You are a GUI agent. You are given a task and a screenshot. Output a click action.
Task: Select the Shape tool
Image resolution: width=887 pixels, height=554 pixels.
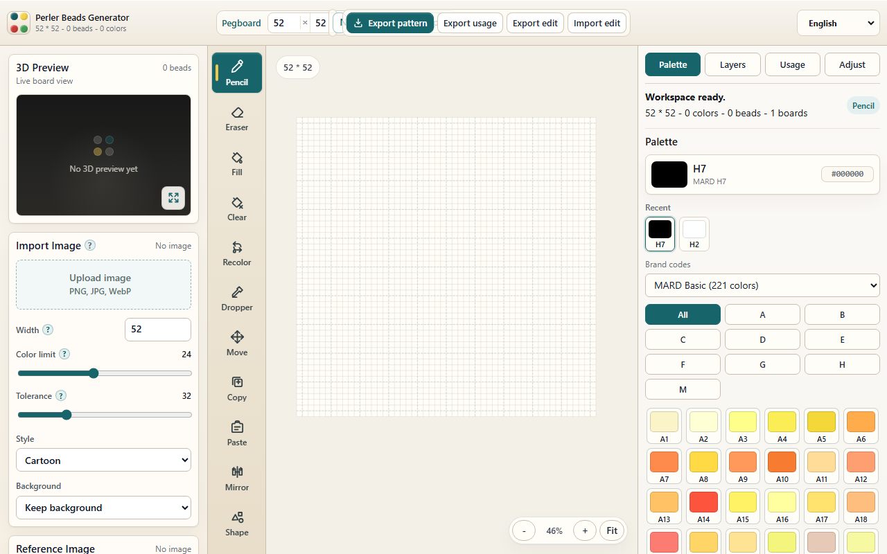point(237,523)
